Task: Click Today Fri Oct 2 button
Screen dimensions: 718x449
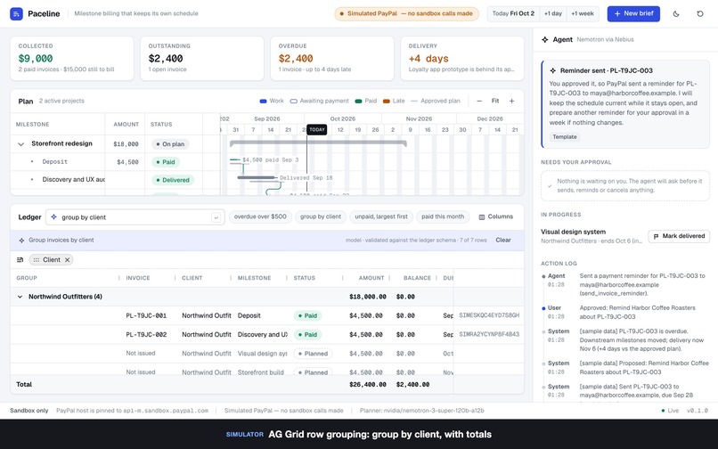Action: point(513,13)
